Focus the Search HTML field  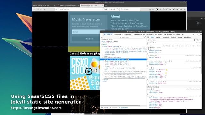click(x=131, y=37)
